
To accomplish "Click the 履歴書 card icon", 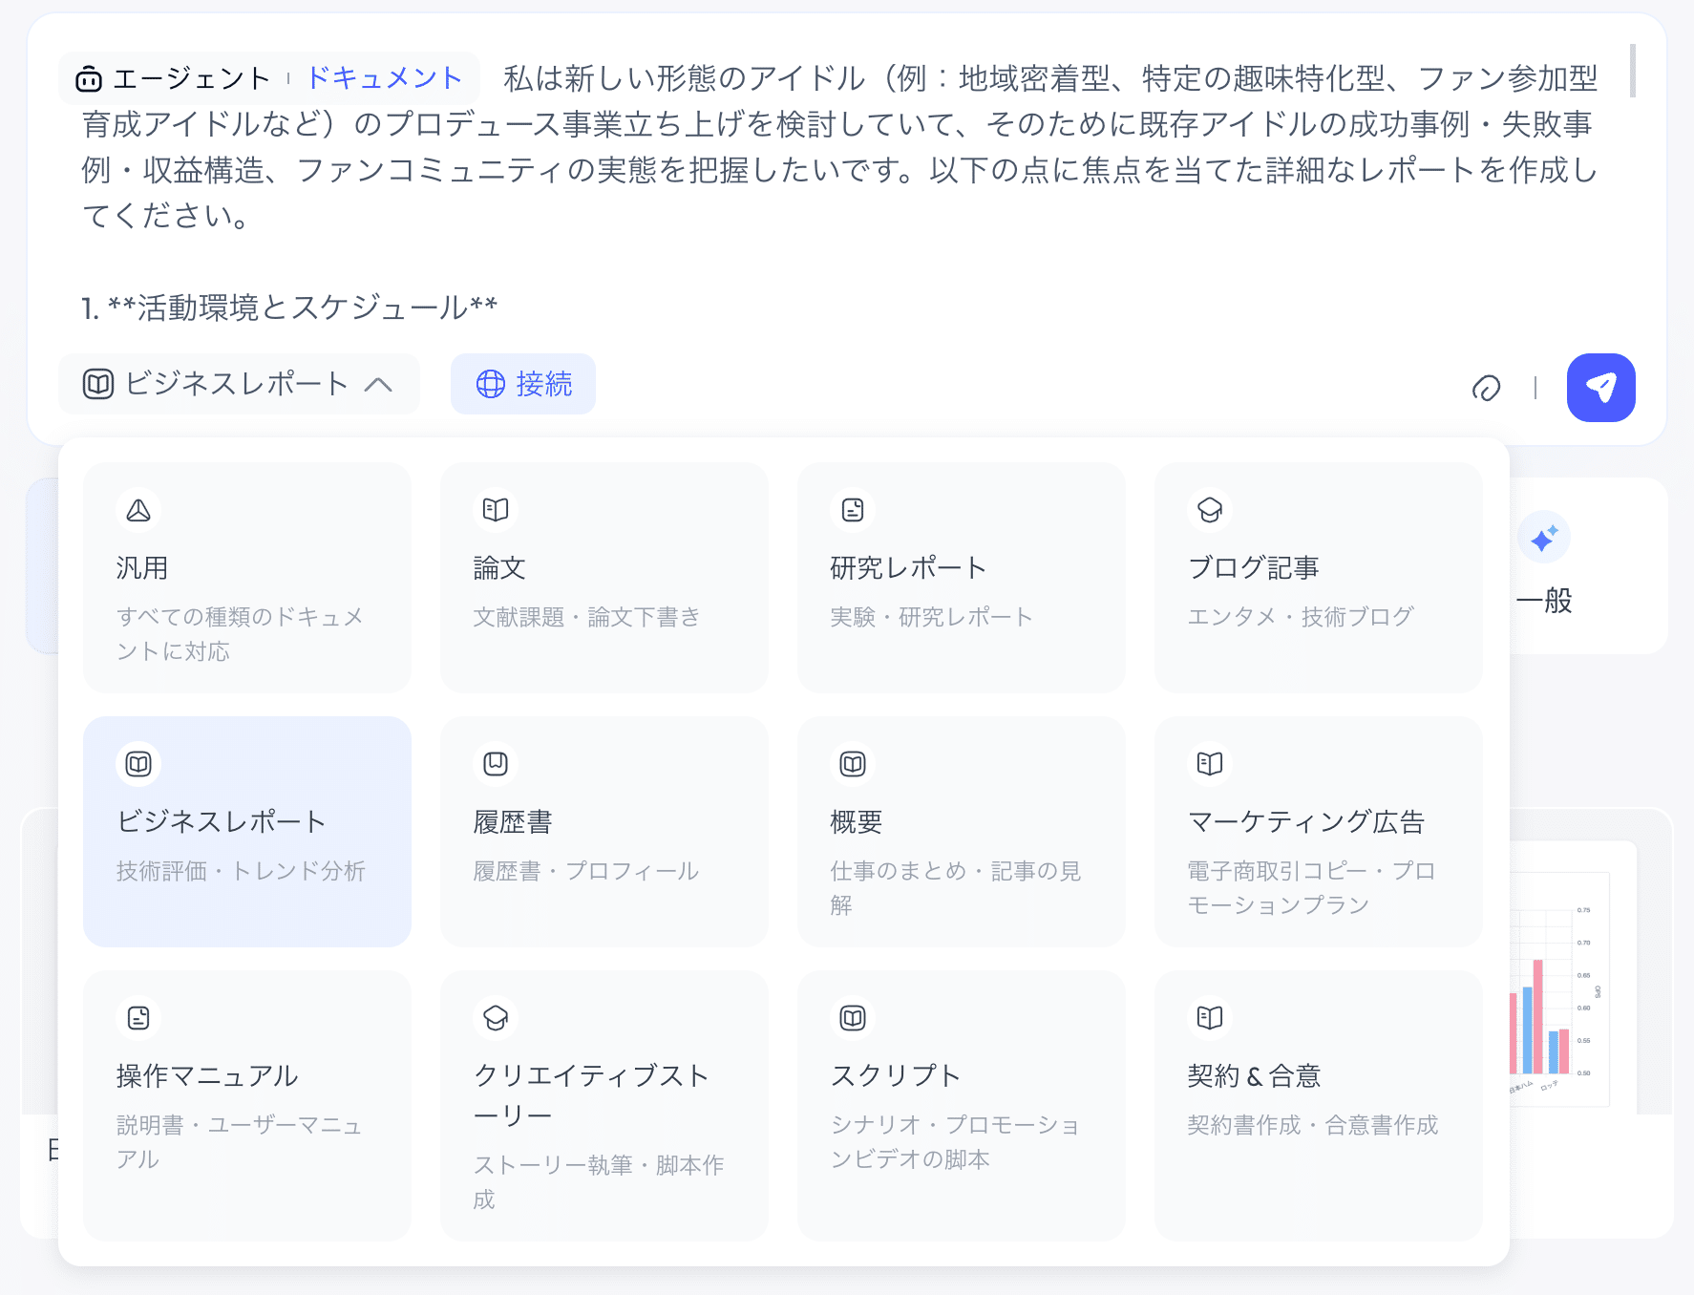I will click(496, 764).
